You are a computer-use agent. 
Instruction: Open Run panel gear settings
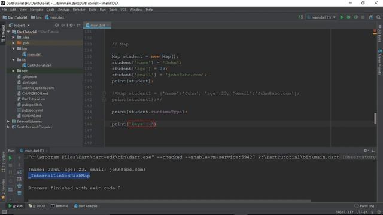pos(366,150)
